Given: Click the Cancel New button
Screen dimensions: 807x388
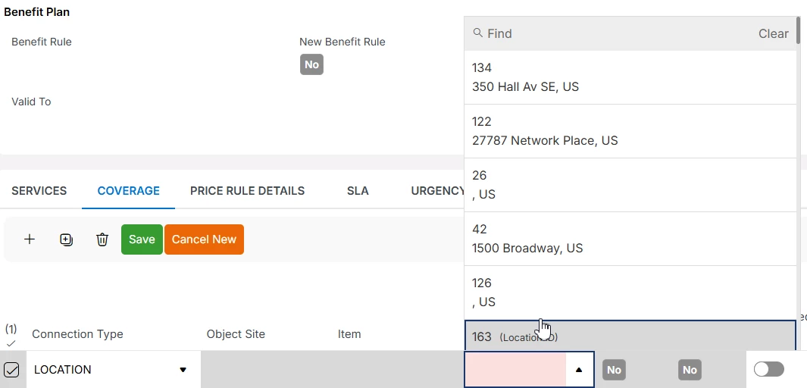Looking at the screenshot, I should (204, 239).
